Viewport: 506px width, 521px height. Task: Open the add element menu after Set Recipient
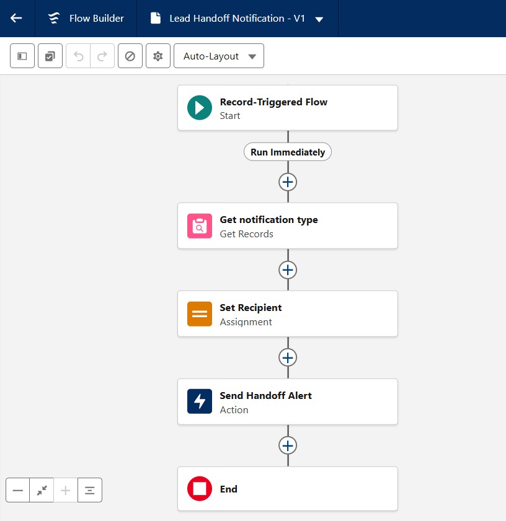tap(288, 357)
